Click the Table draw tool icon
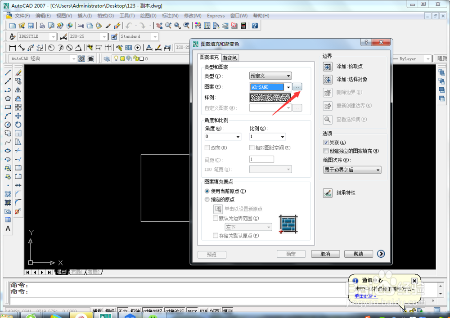The width and height of the screenshot is (450, 318). pyautogui.click(x=8, y=220)
